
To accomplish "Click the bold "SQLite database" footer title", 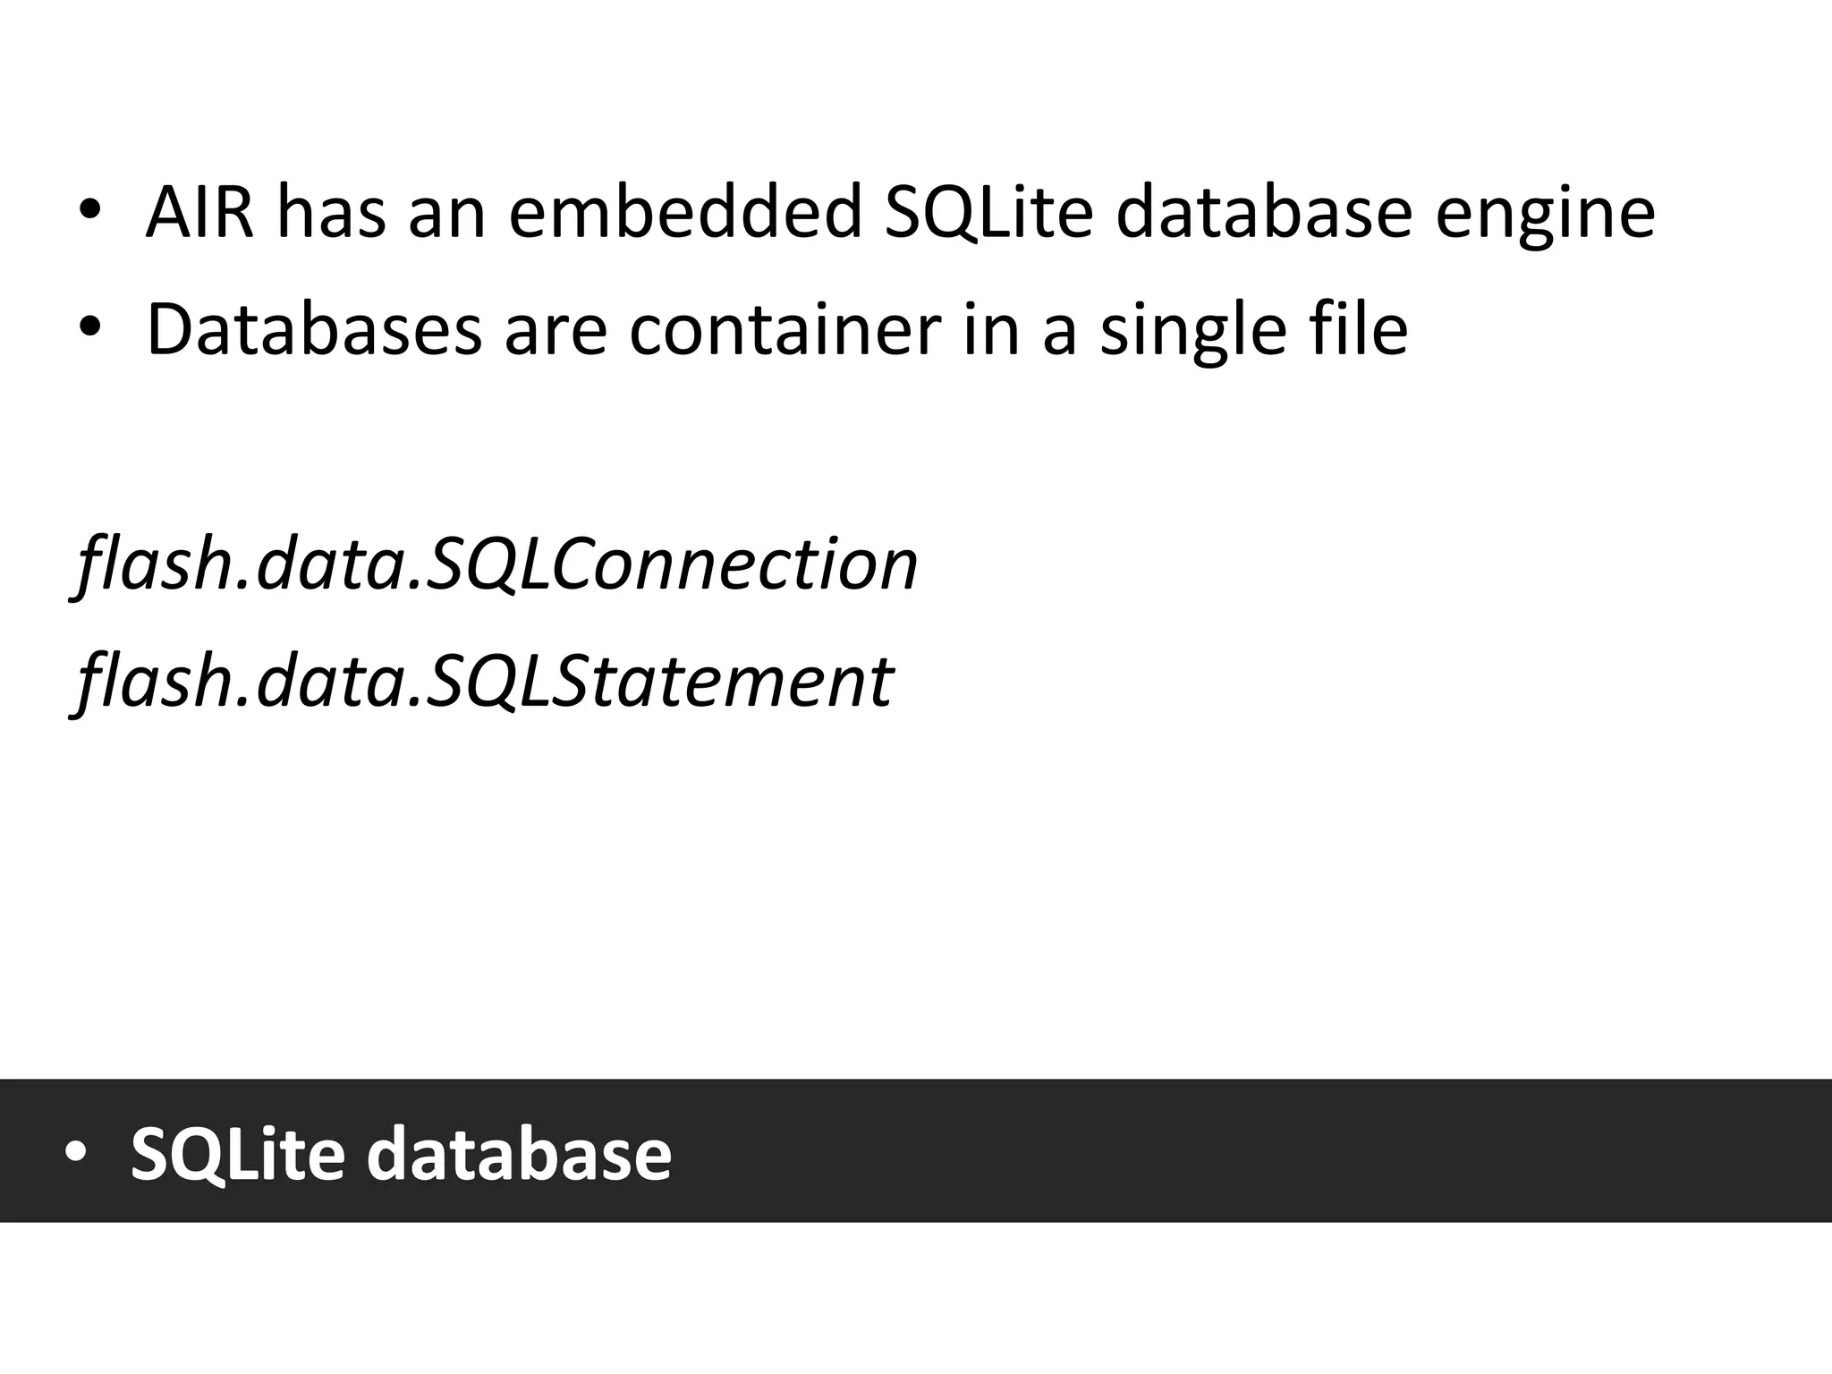I will coord(401,1154).
